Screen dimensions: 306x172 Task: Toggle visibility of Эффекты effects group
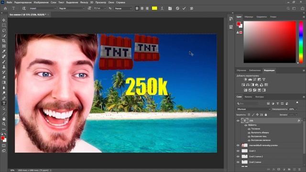click(x=246, y=125)
